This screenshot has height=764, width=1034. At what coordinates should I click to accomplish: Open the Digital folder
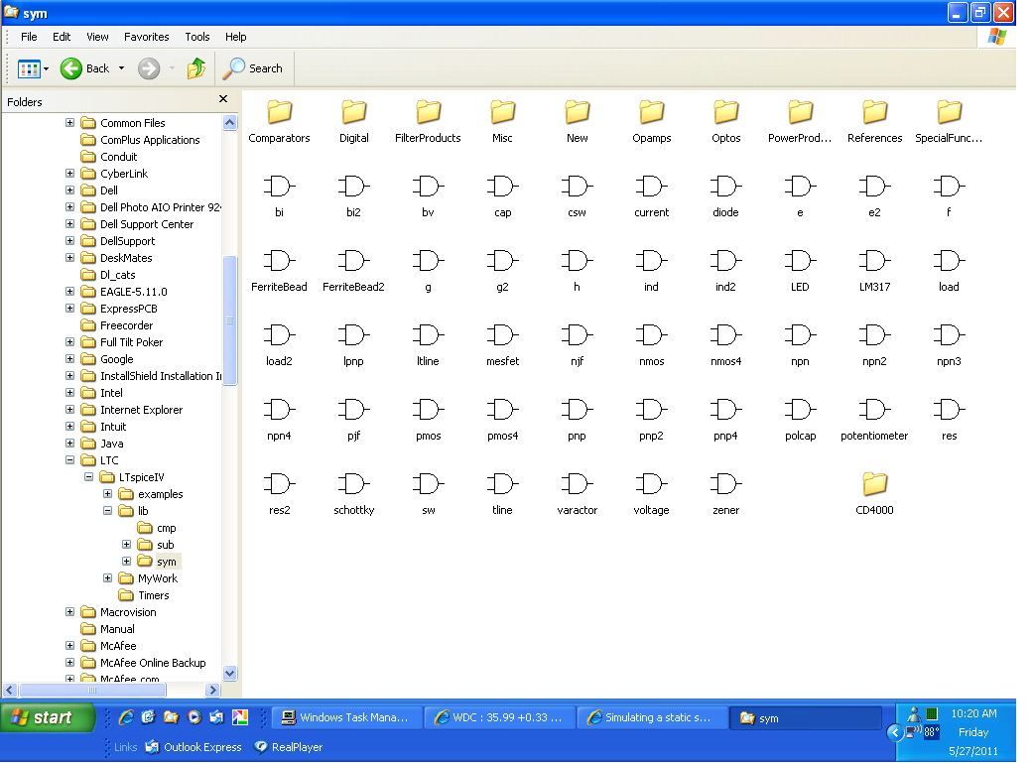point(353,121)
